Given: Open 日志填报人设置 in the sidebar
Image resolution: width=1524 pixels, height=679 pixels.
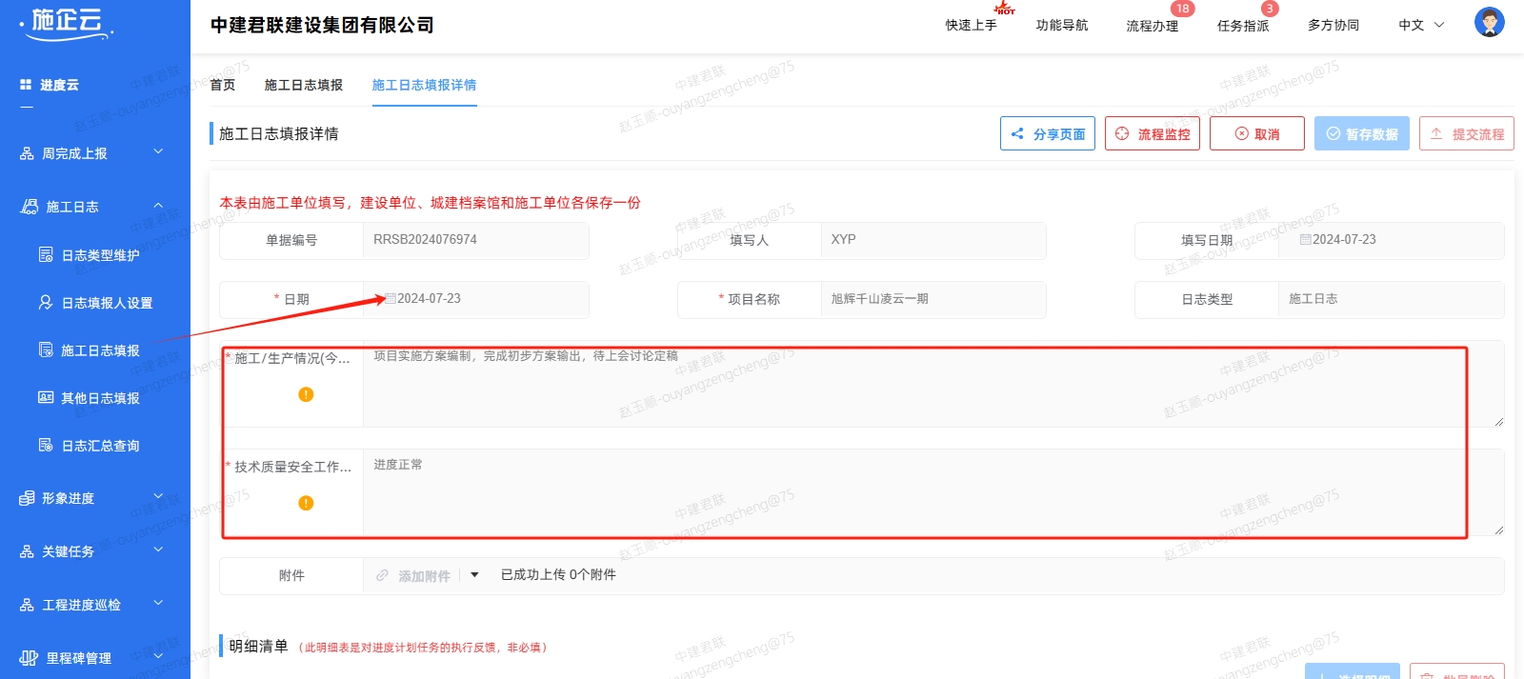Looking at the screenshot, I should (106, 303).
